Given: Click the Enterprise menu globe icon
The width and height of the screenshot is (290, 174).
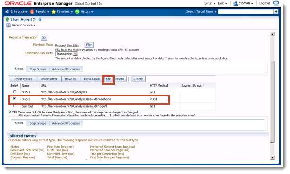Looking at the screenshot, I should 7,12.
